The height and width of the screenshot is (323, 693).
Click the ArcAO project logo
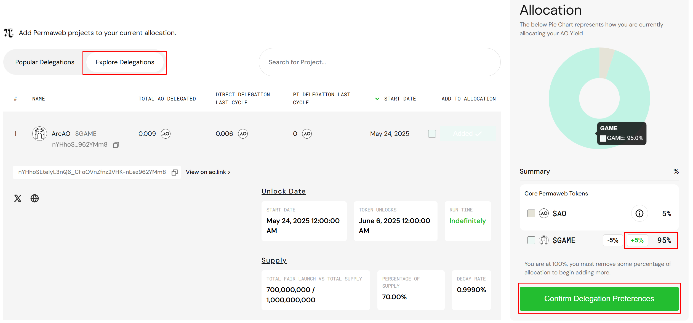tap(39, 134)
